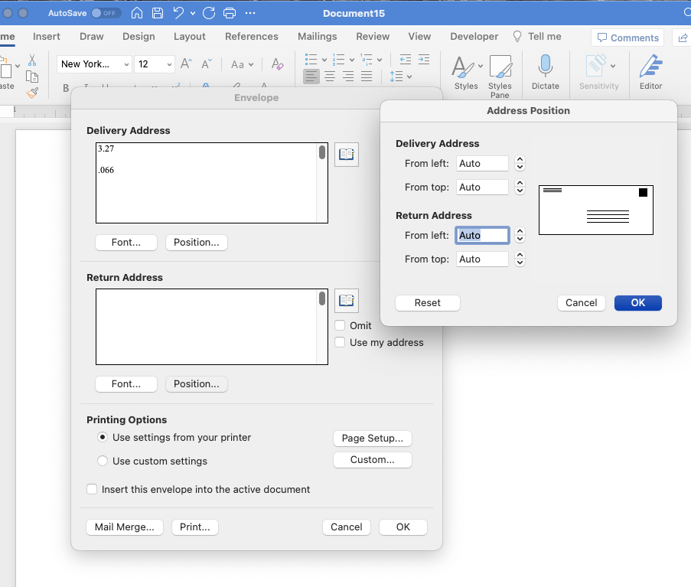Screen dimensions: 691x587
Task: Switch to the Insert tab
Action: [46, 37]
